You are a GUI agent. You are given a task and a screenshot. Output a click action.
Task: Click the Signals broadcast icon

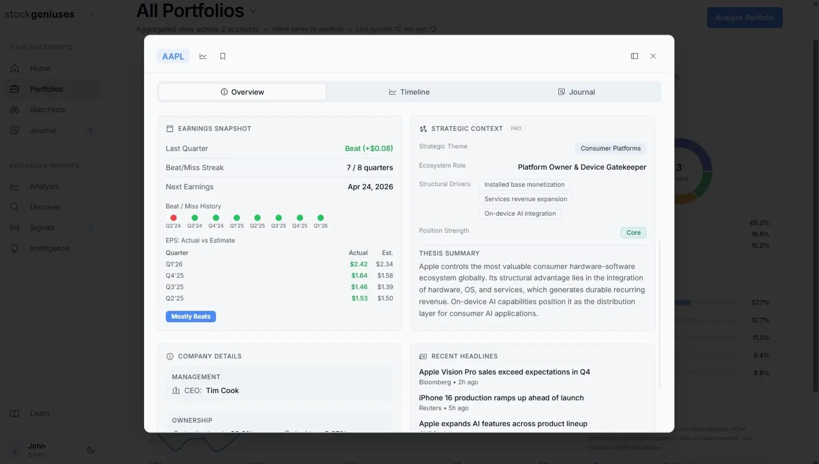15,228
